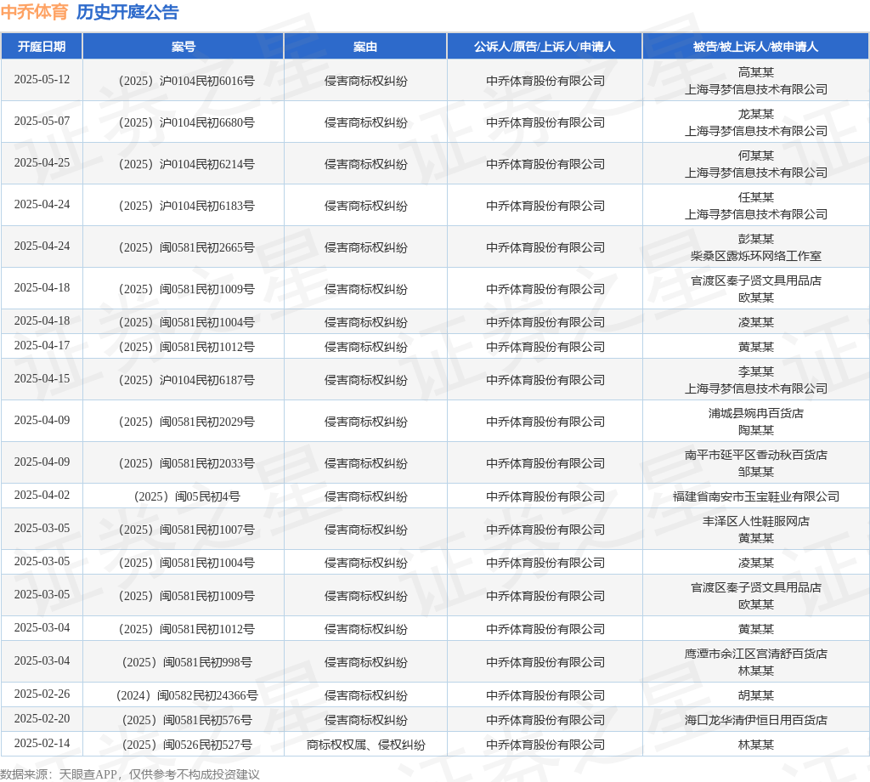
Task: Select the 案由 column header
Action: [x=365, y=47]
